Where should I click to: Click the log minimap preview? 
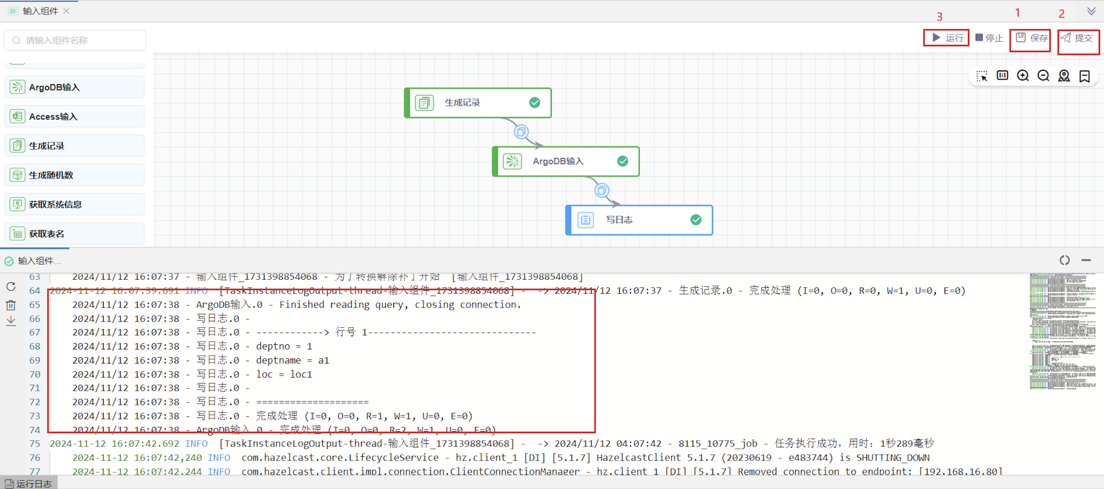[1062, 331]
